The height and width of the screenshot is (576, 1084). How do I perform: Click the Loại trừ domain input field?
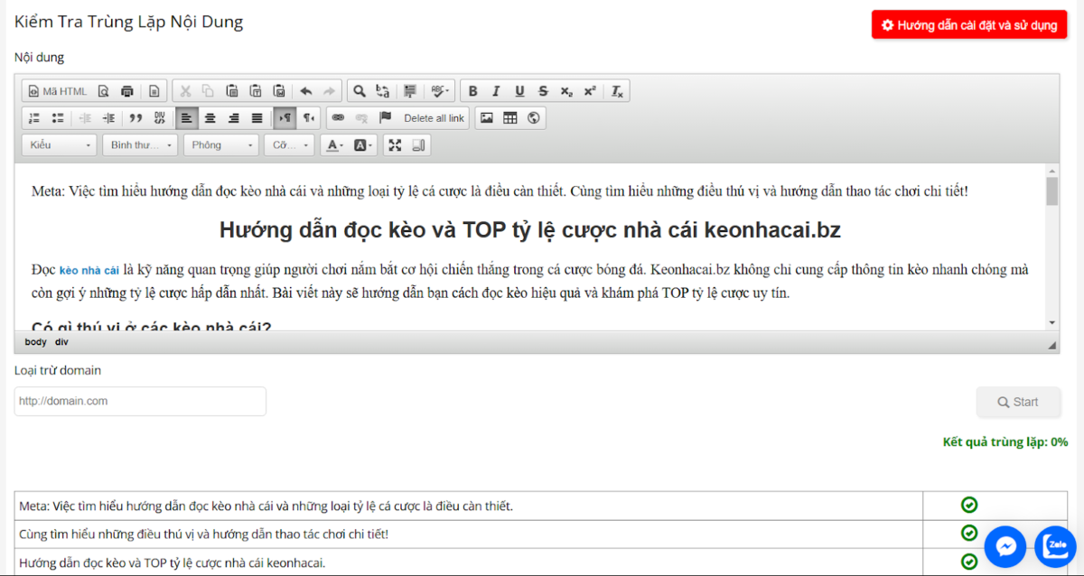tap(140, 402)
